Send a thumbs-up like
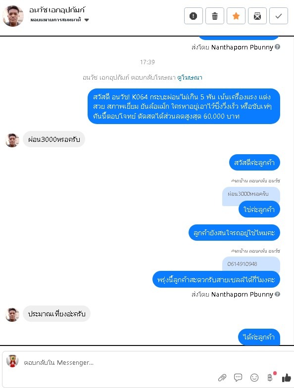The width and height of the screenshot is (294, 388). [x=287, y=378]
